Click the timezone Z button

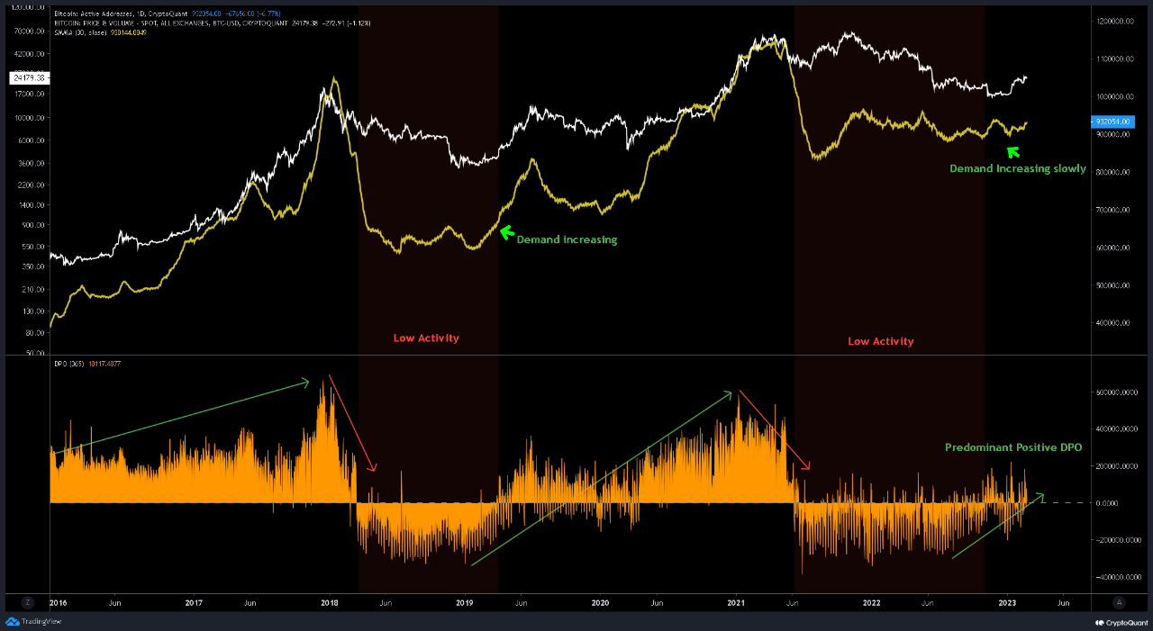point(27,602)
